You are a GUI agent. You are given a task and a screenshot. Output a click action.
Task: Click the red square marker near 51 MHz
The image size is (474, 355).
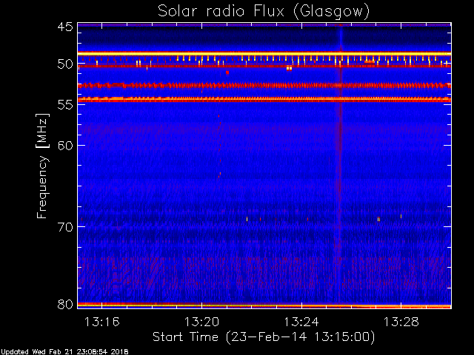[x=227, y=72]
